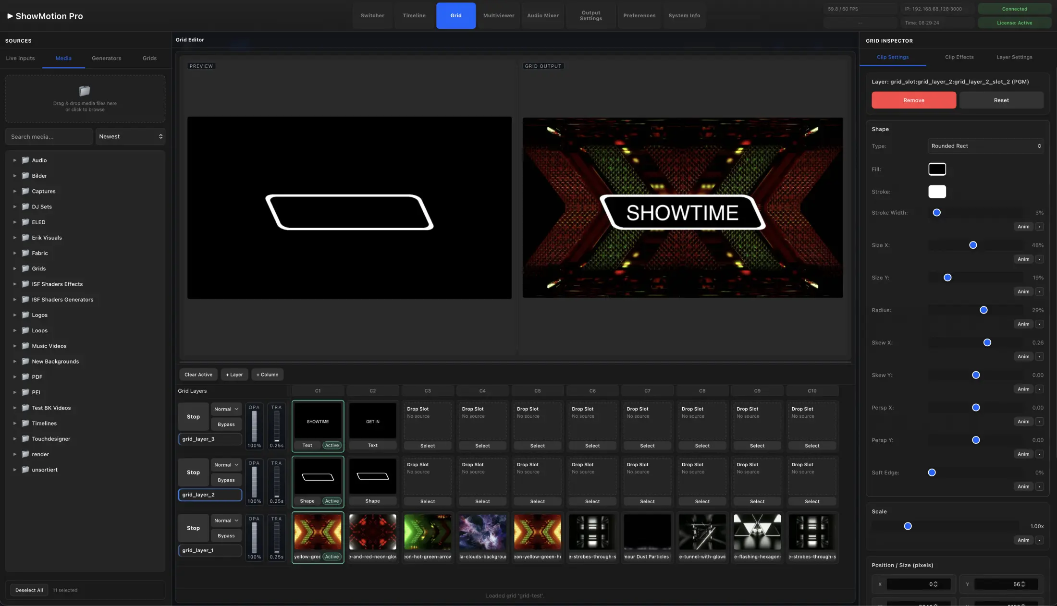This screenshot has height=606, width=1057.
Task: Select the Music Videos folder icon
Action: pos(25,346)
